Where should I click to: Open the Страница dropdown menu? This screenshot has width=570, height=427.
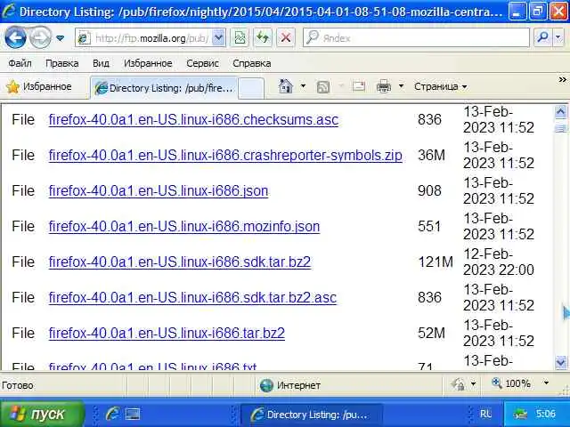pos(441,87)
